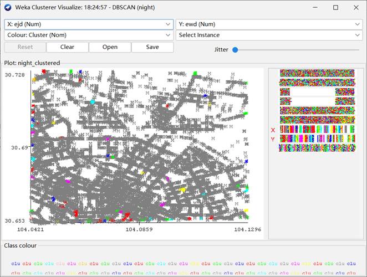The height and width of the screenshot is (277, 367).
Task: Click the Class colour panel heading
Action: (21, 245)
